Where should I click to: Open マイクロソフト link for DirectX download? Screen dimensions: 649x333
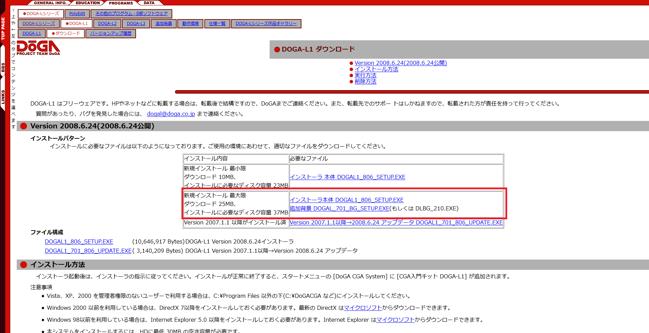[x=363, y=308]
